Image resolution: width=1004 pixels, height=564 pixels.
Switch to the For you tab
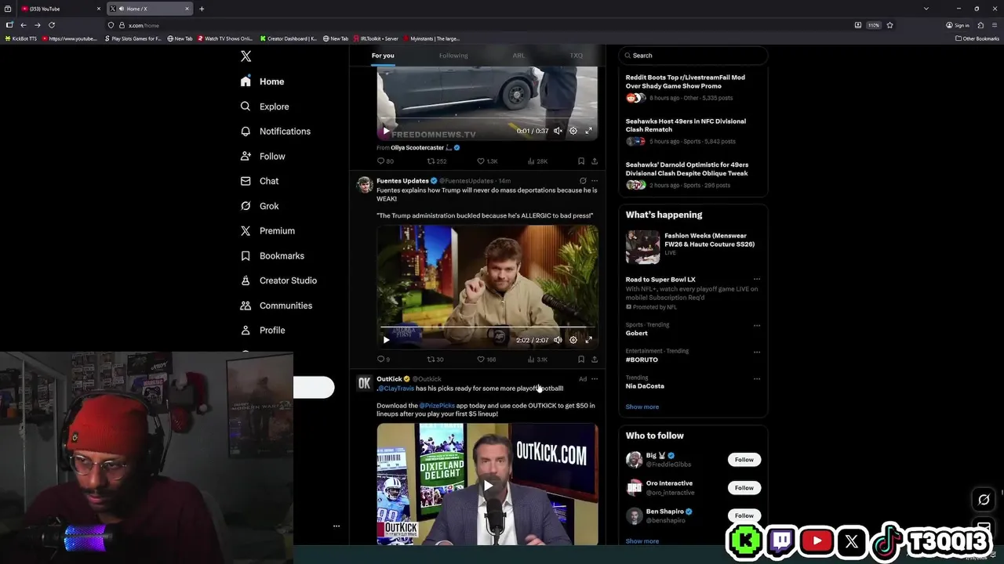click(383, 56)
